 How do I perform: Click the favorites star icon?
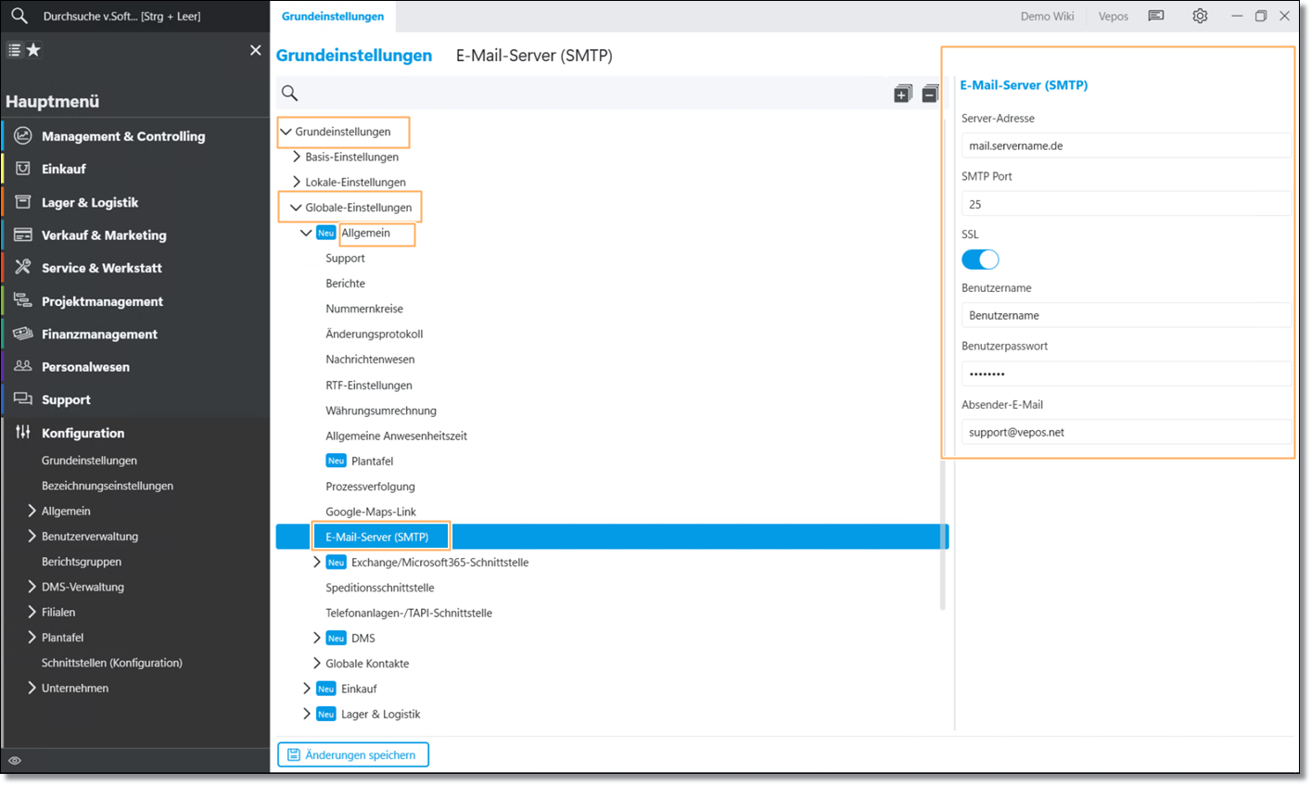(33, 50)
